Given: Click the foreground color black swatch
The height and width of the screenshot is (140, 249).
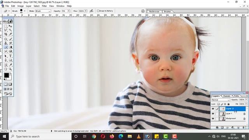Looking at the screenshot, I should click(7, 75).
